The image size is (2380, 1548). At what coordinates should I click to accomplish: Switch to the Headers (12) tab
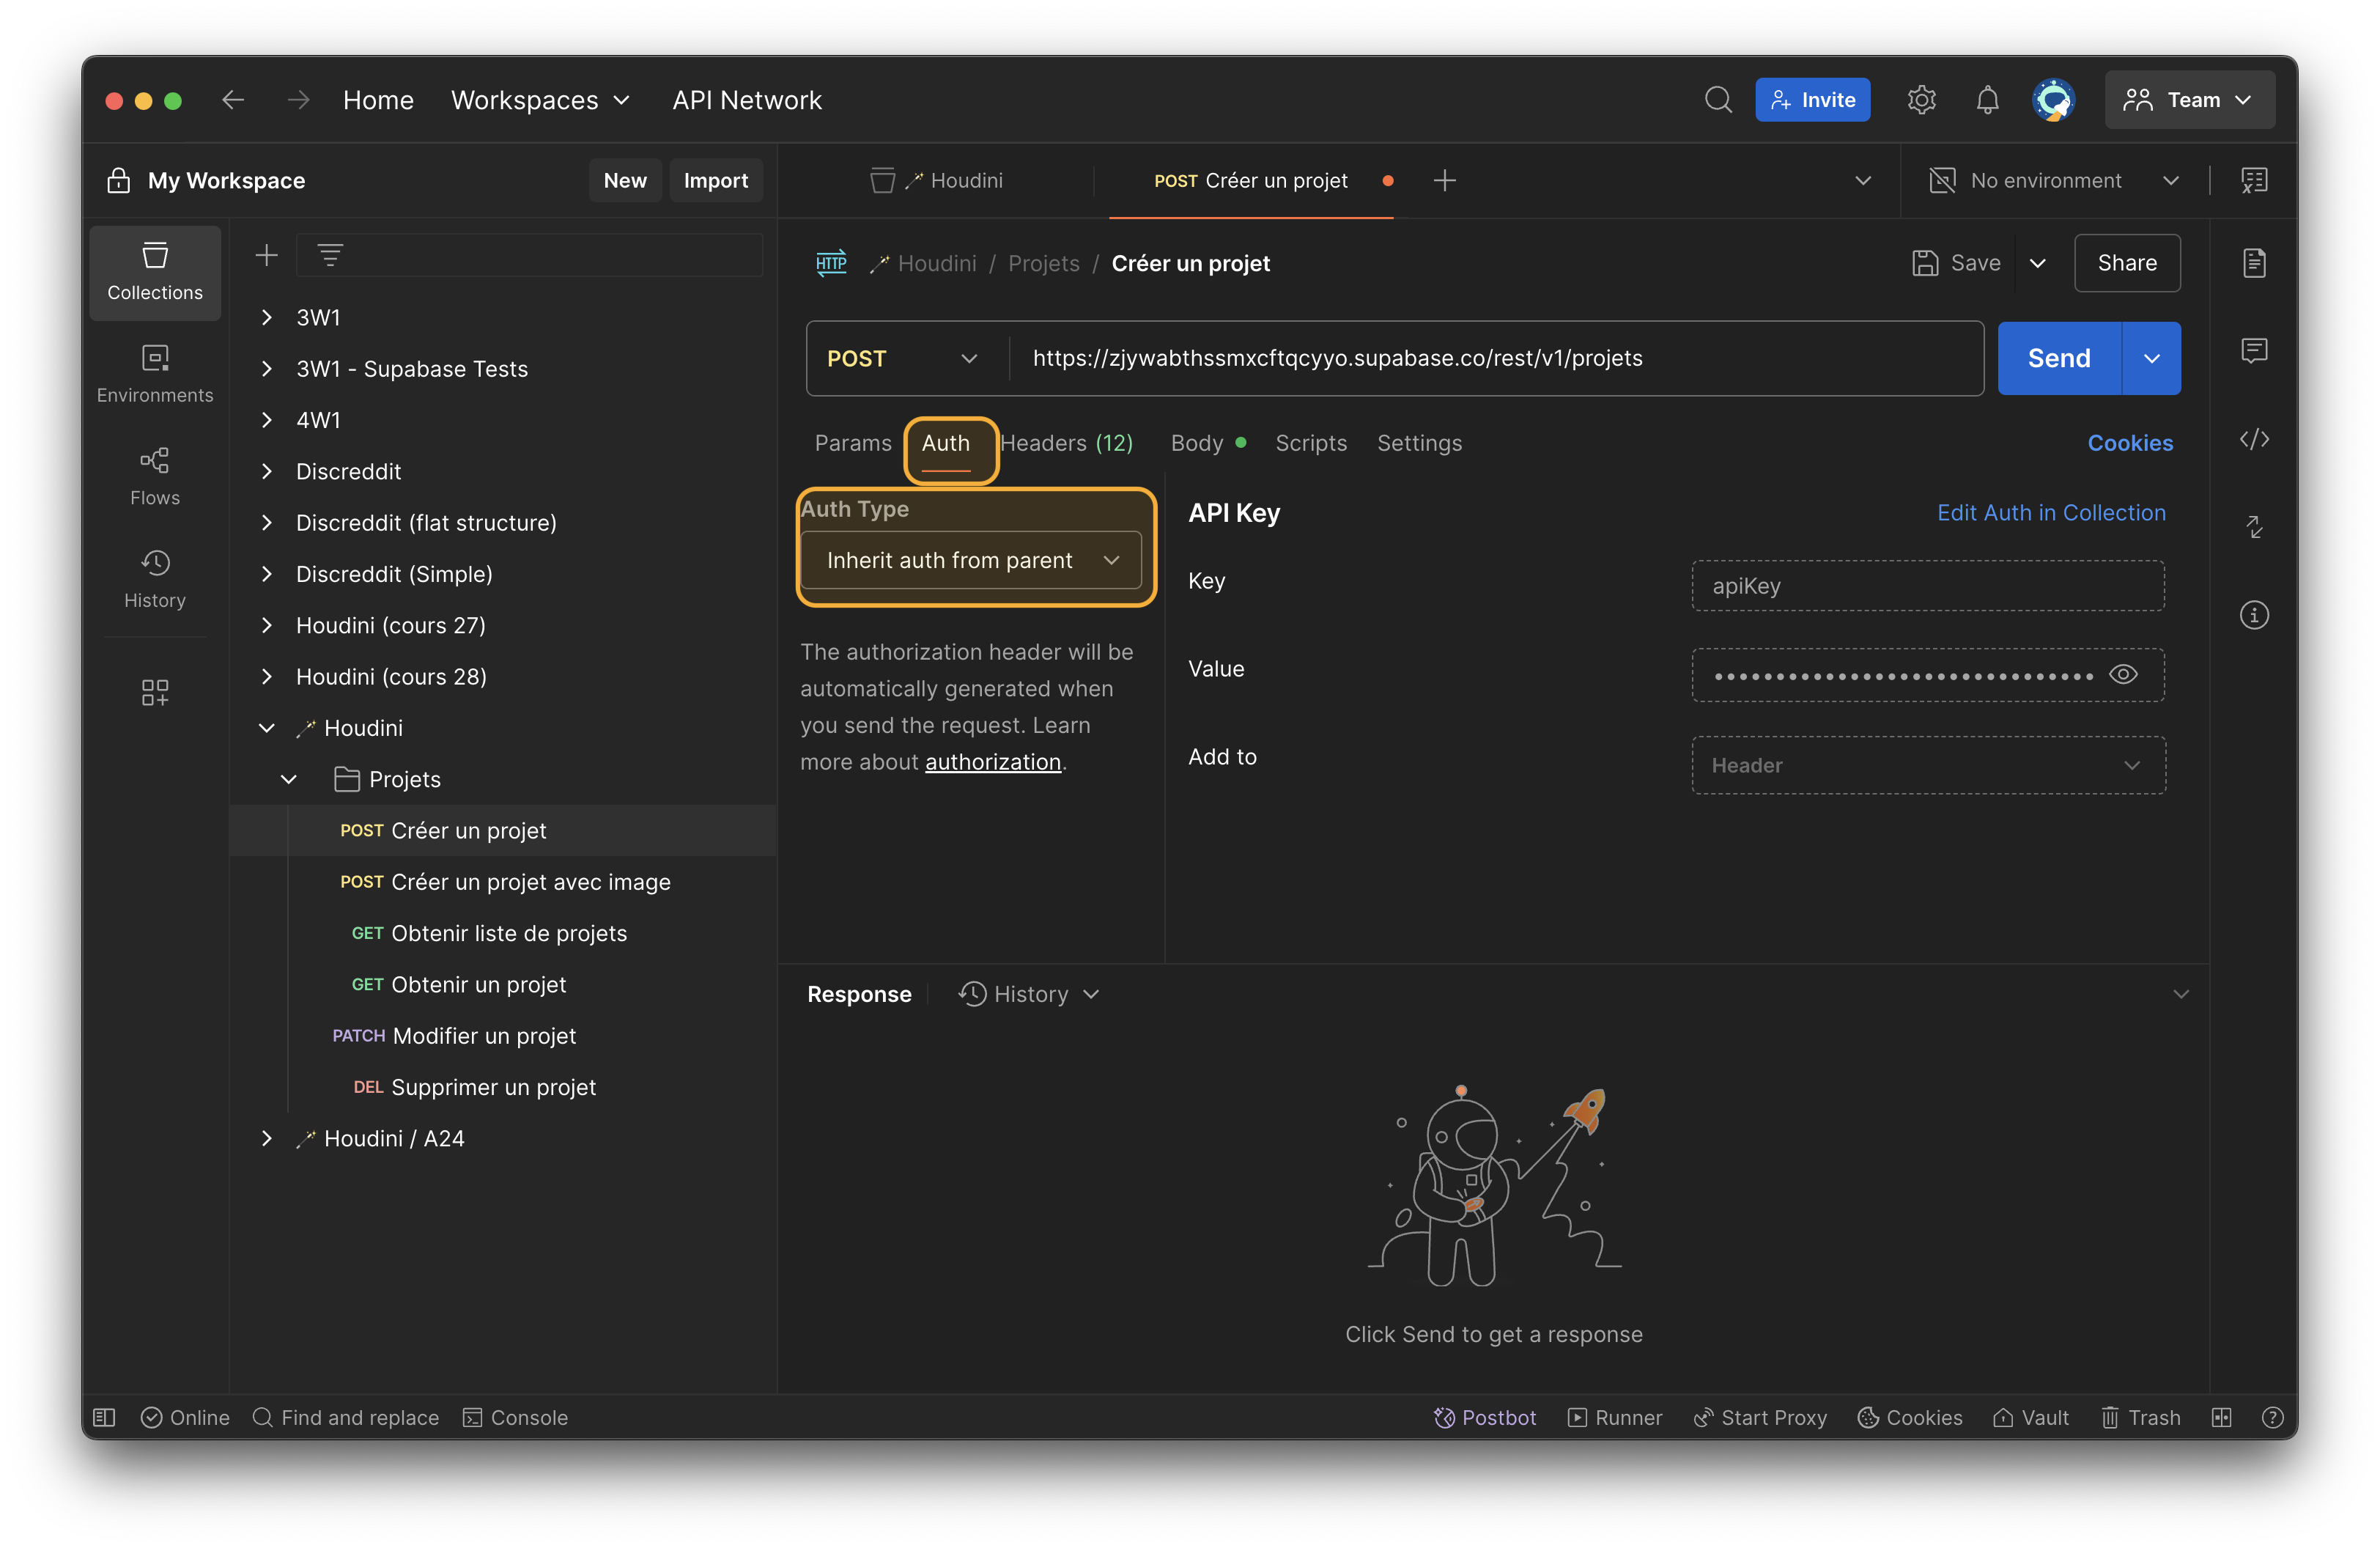[x=1066, y=443]
